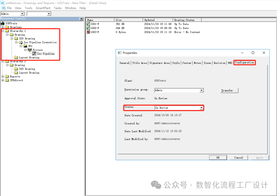The image size is (277, 196).
Task: Open the File menu
Action: point(9,8)
